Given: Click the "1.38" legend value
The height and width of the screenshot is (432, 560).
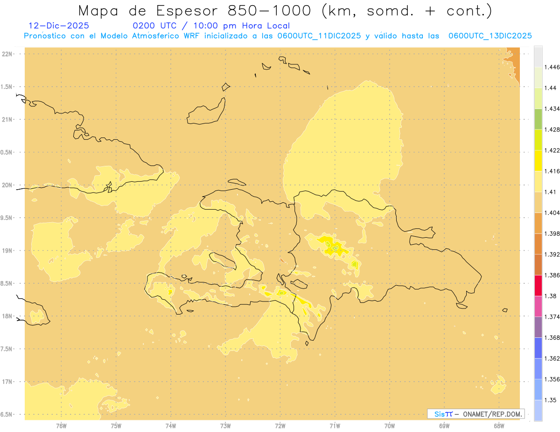Looking at the screenshot, I should click(550, 296).
